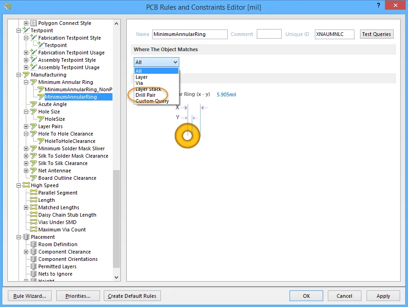
Task: Click the Permitted Layers rule icon
Action: (33, 266)
